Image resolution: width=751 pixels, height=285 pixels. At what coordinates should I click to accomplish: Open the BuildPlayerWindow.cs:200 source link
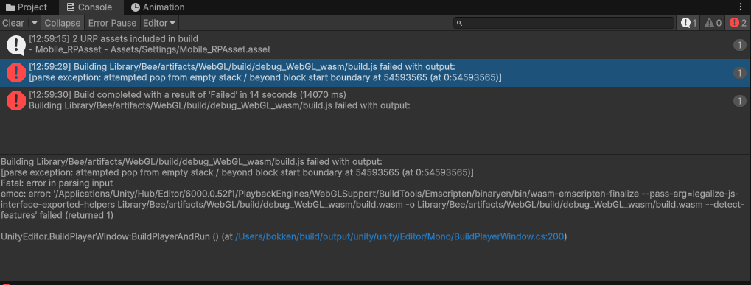(x=400, y=236)
